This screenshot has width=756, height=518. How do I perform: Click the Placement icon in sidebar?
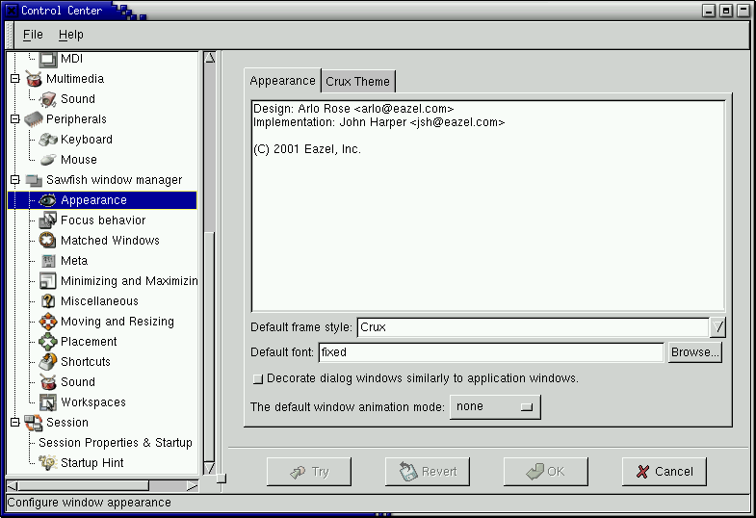click(x=47, y=342)
